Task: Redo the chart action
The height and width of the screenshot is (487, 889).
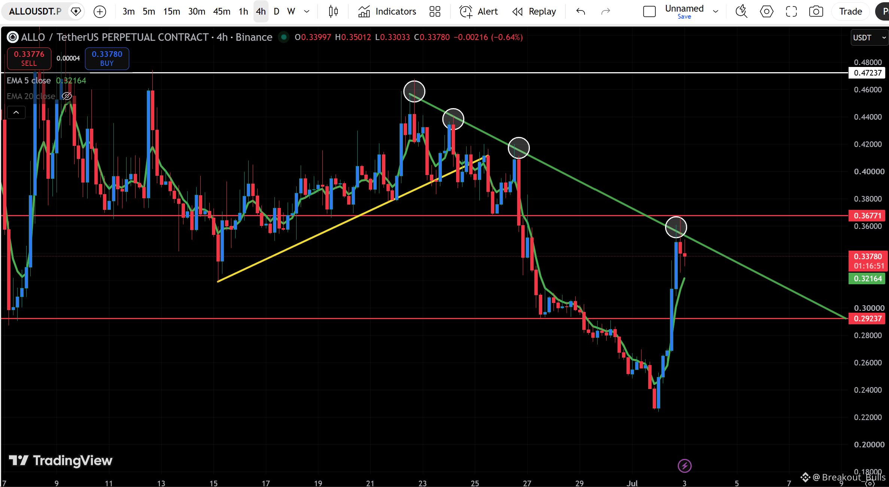Action: pos(606,12)
